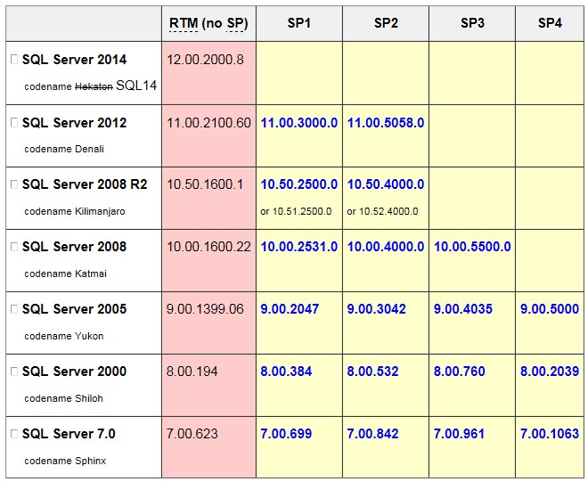Viewport: 588px width, 482px height.
Task: Select the 10.50.1600.1 RTM cell
Action: pyautogui.click(x=208, y=198)
